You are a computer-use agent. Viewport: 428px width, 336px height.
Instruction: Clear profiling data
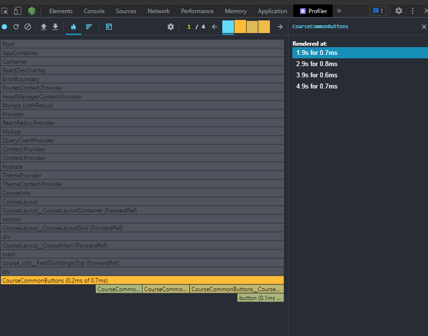click(x=28, y=27)
